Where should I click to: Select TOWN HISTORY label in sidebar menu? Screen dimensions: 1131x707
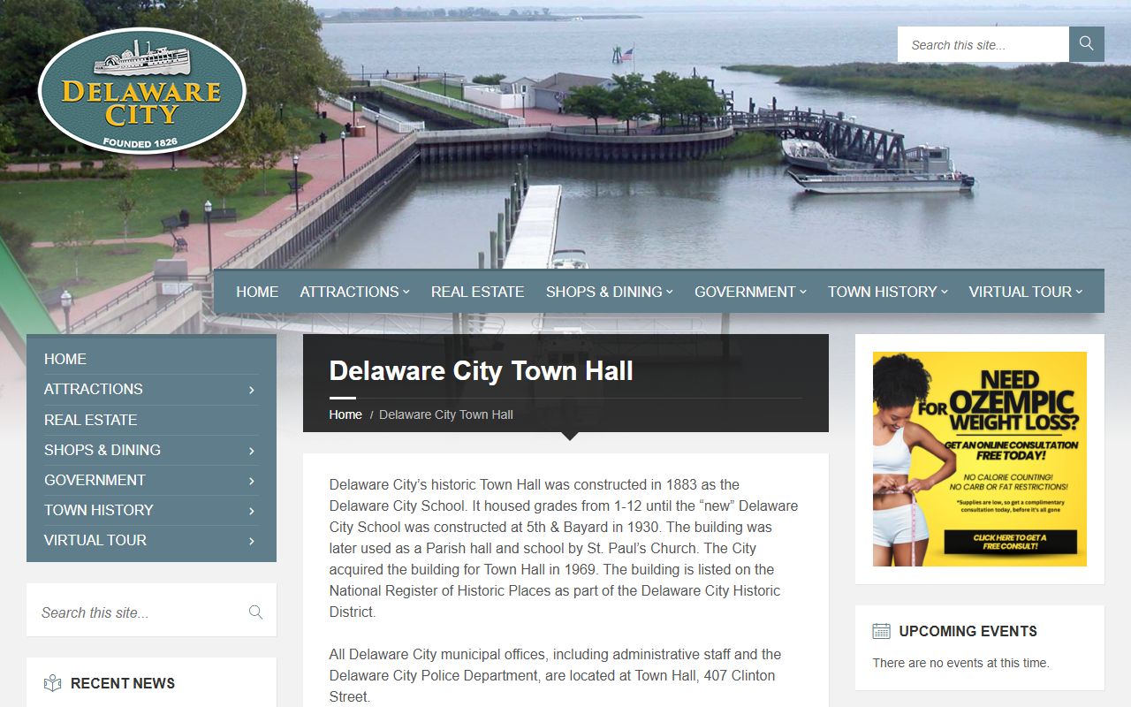[98, 510]
